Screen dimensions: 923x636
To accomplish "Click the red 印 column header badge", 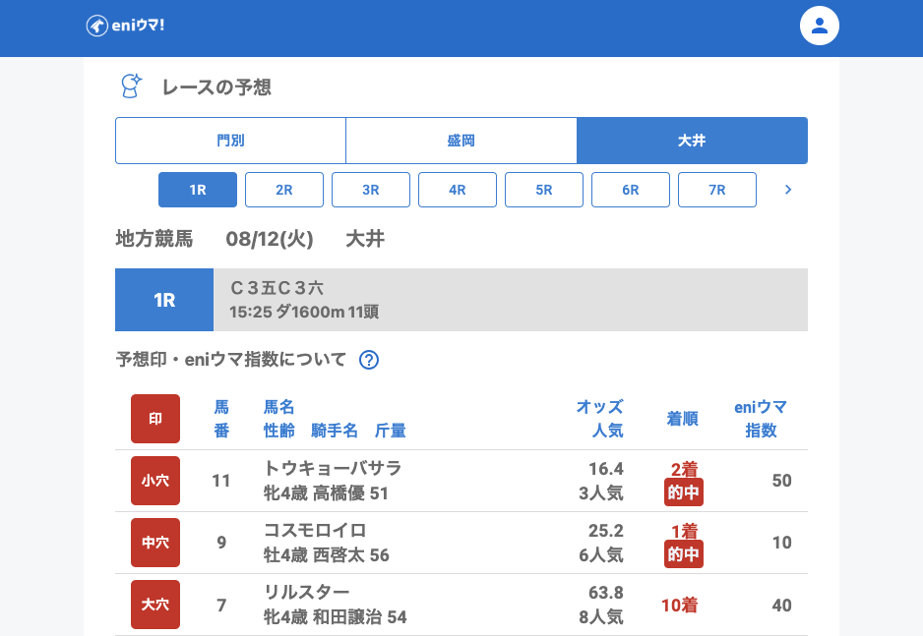I will click(155, 419).
